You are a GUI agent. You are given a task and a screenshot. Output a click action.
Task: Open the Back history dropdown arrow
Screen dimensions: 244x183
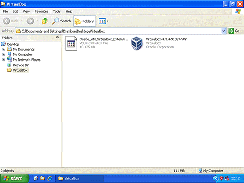click(x=22, y=21)
